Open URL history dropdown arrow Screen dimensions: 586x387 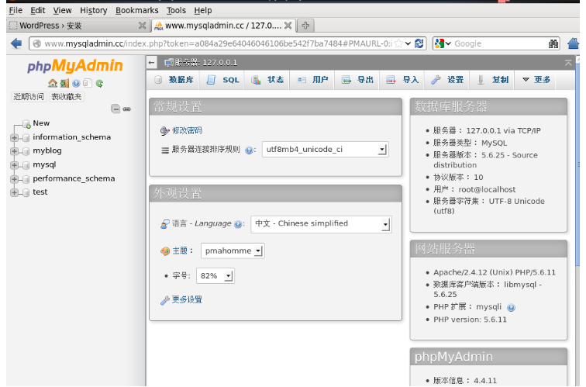pos(408,43)
